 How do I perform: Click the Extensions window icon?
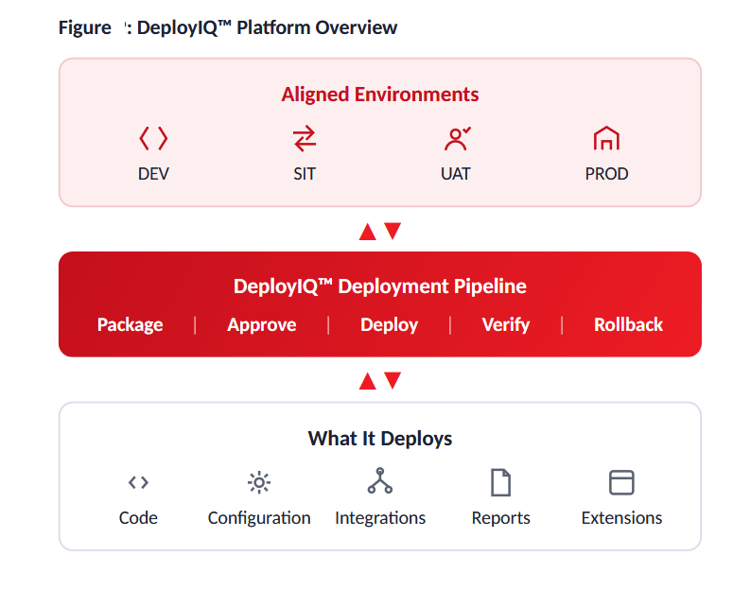[x=621, y=482]
